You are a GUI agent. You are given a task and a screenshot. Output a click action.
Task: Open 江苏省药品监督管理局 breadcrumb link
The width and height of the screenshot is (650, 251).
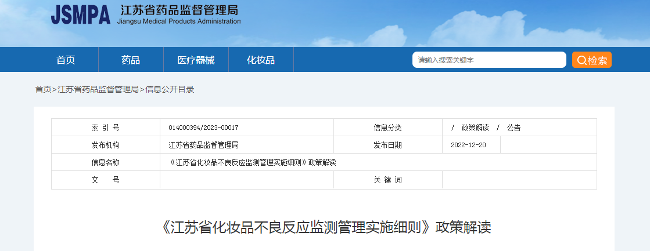coord(98,89)
